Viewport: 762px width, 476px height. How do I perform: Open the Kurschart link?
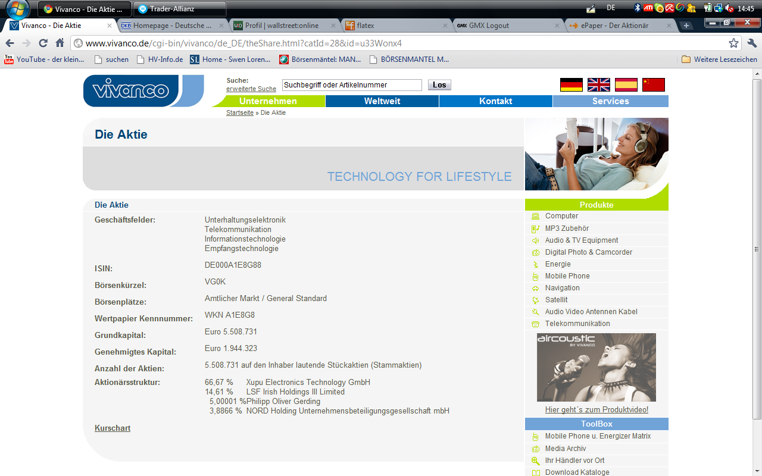pyautogui.click(x=112, y=428)
